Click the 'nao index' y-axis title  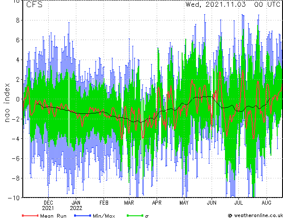point(7,103)
